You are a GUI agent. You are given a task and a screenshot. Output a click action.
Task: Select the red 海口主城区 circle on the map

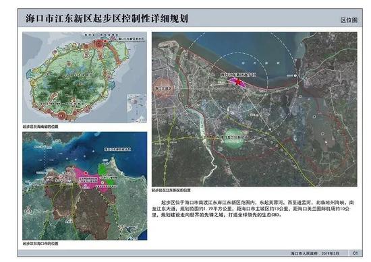coord(164,88)
